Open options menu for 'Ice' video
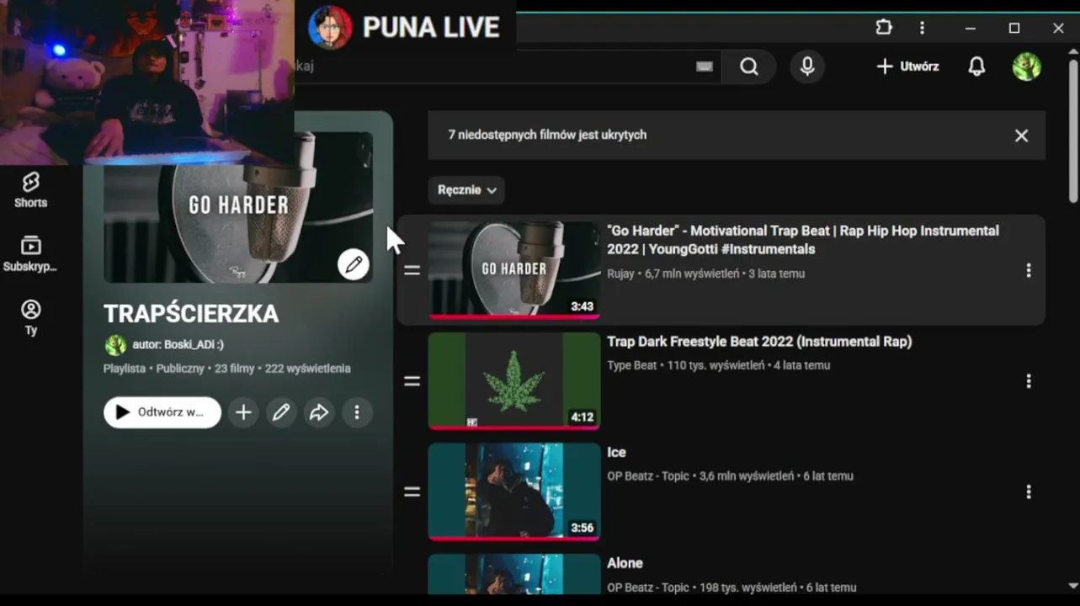 click(1028, 492)
